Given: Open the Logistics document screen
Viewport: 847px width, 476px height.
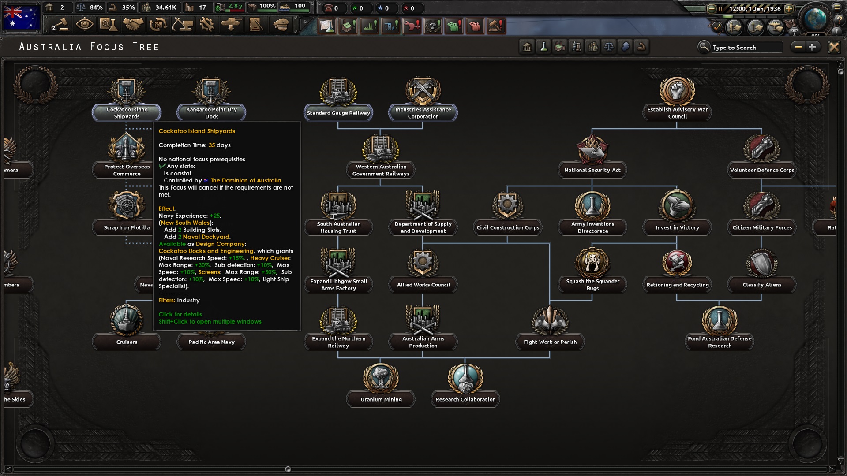Looking at the screenshot, I should click(256, 25).
